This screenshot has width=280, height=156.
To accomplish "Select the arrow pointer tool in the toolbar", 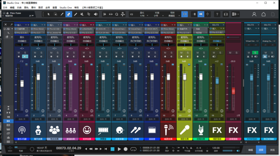I will click(48, 14).
